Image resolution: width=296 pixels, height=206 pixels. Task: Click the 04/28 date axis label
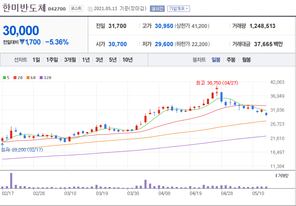point(227,193)
